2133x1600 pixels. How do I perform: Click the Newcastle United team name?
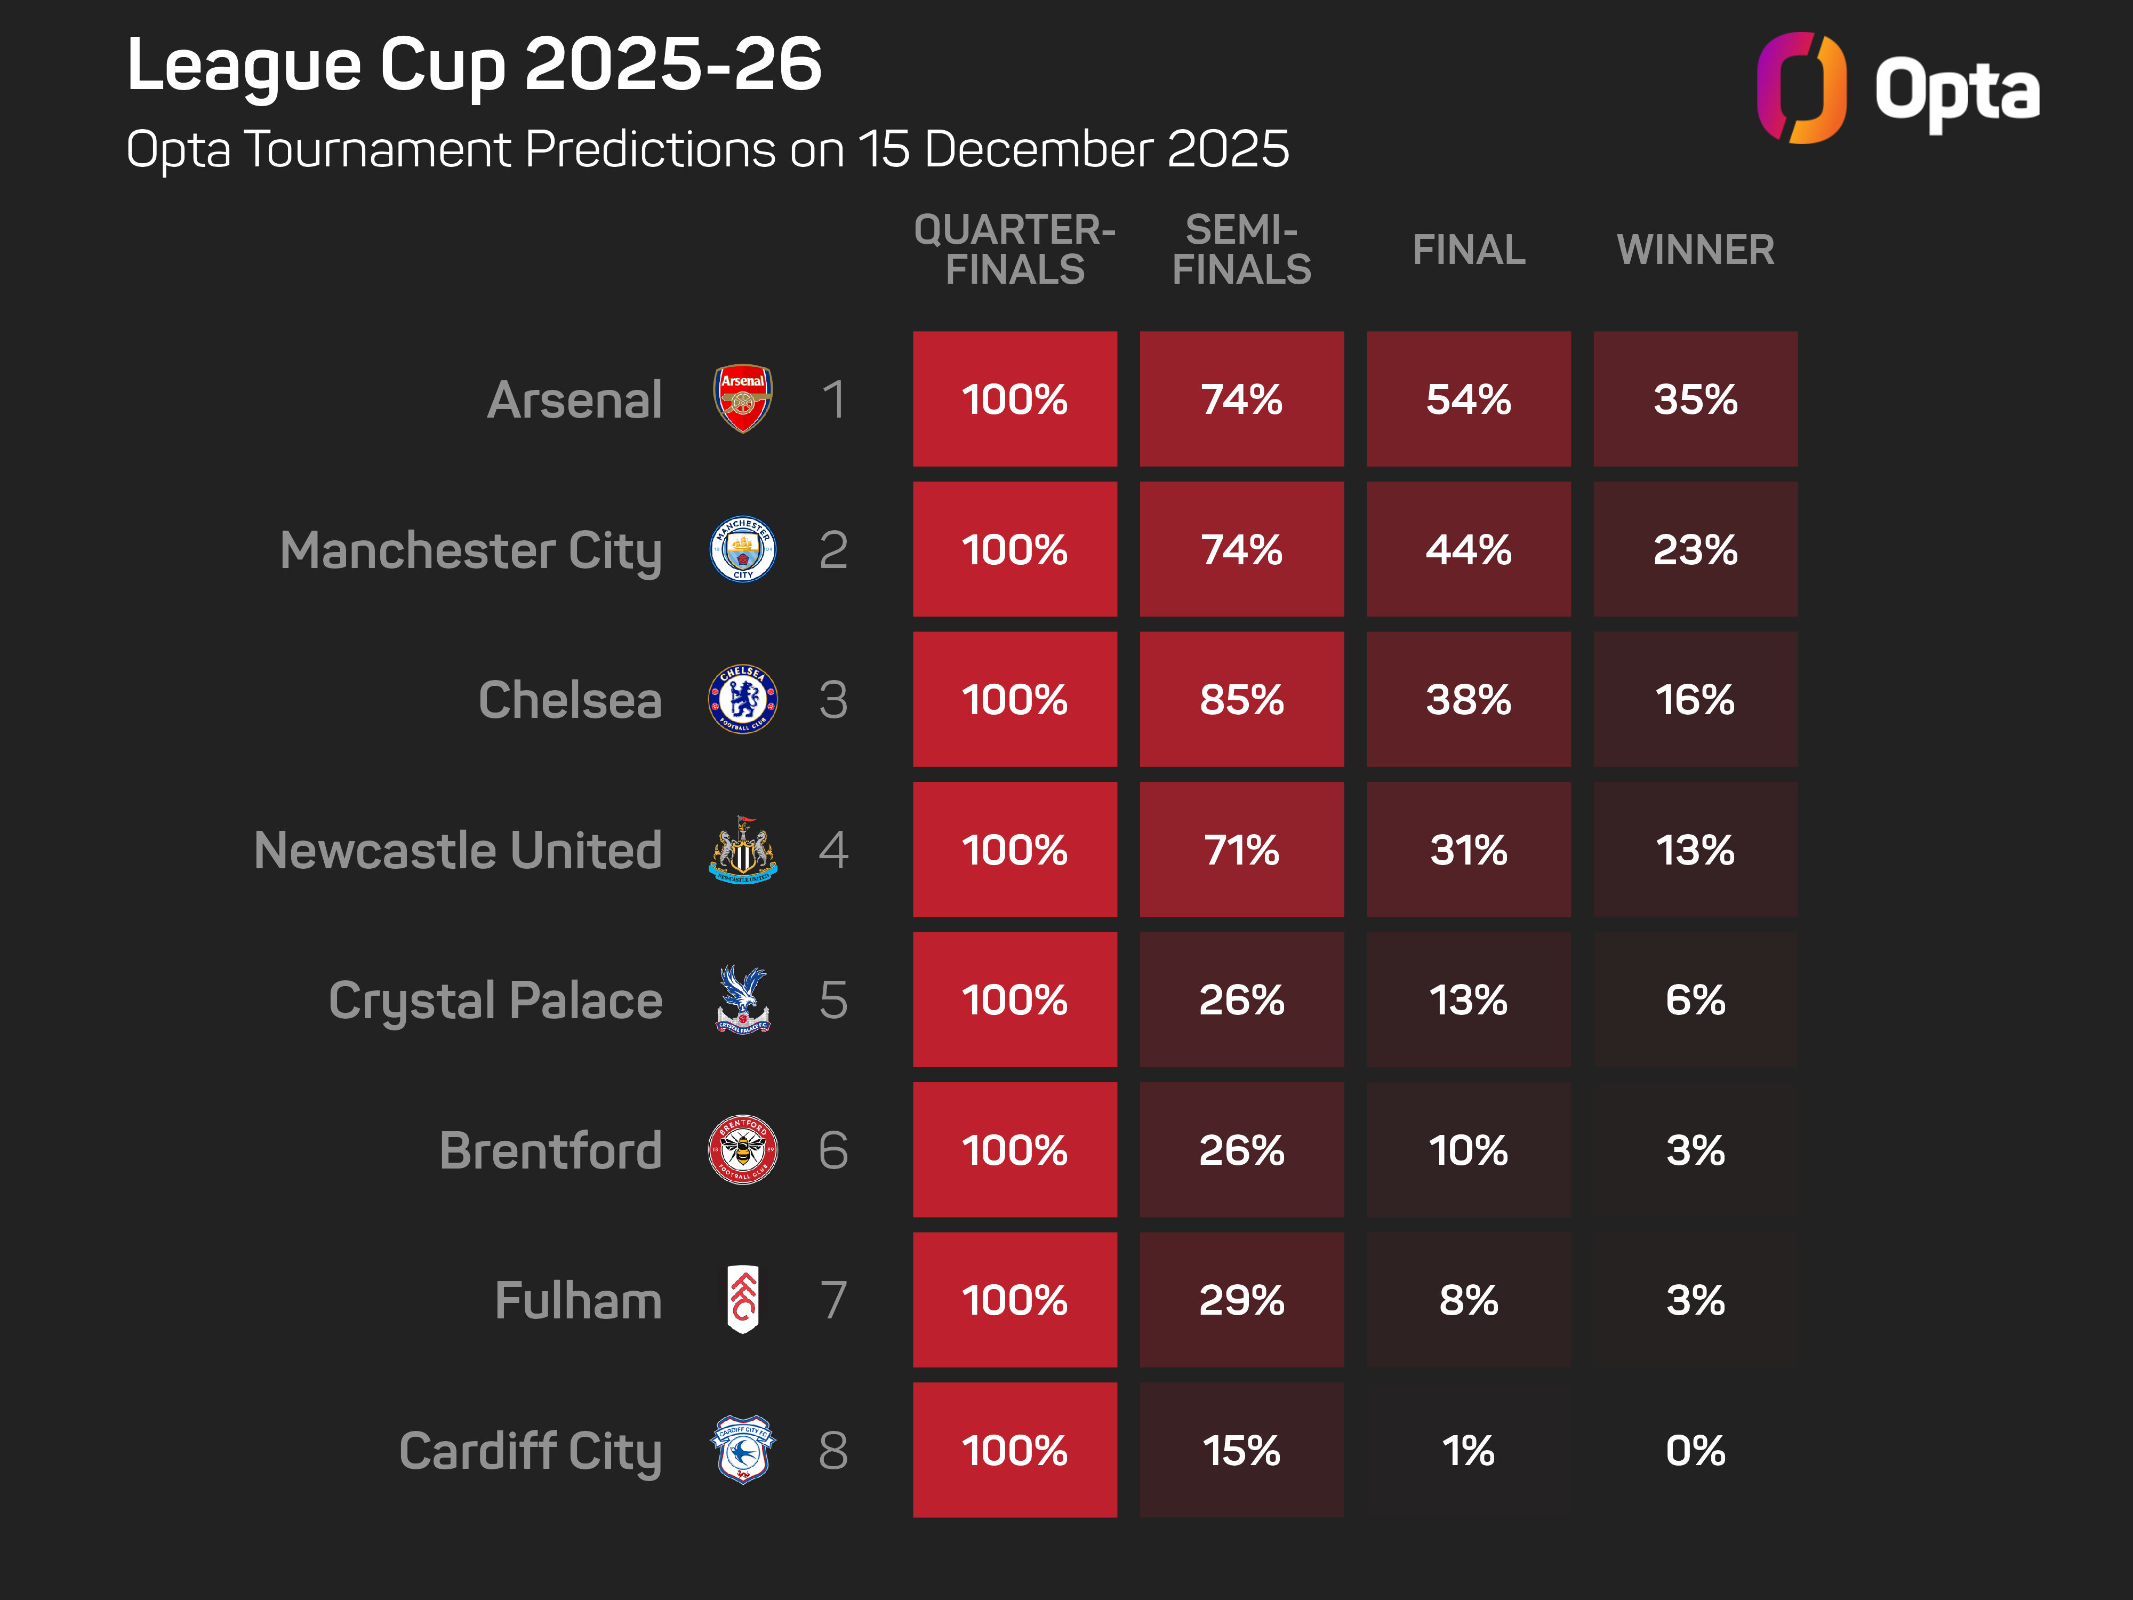(458, 851)
